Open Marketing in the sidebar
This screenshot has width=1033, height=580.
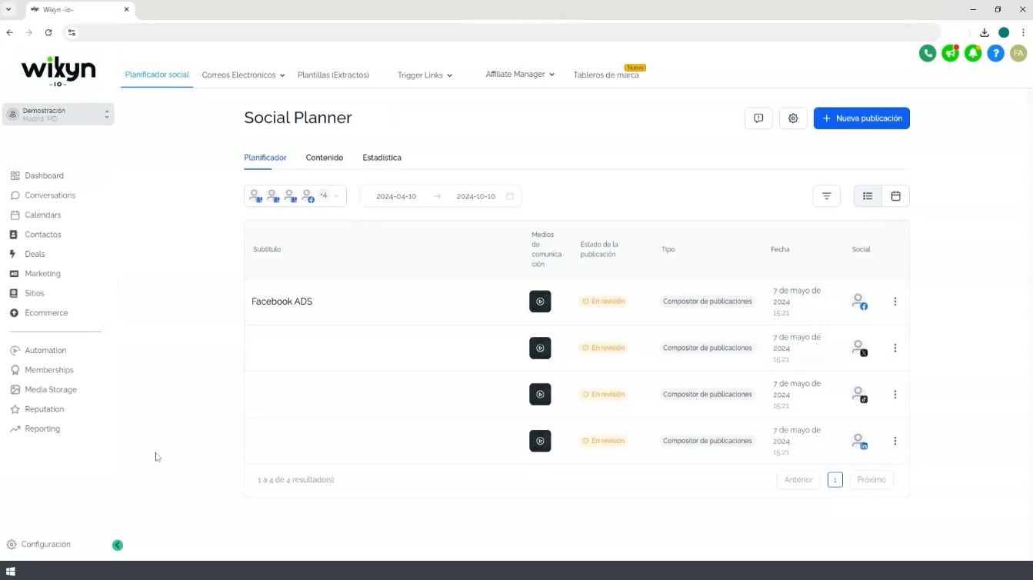[42, 274]
